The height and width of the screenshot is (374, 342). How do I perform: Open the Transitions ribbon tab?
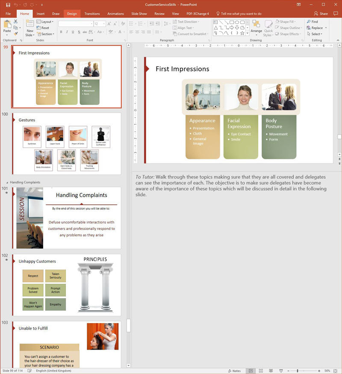click(92, 14)
